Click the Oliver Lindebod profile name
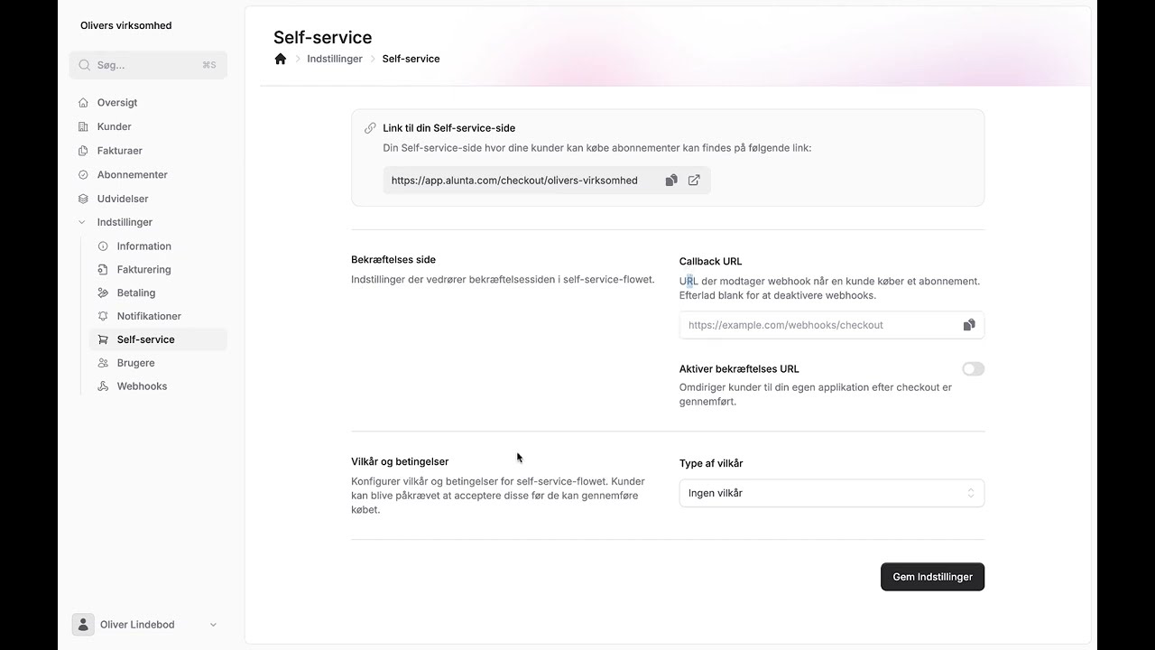Viewport: 1155px width, 650px height. point(137,625)
